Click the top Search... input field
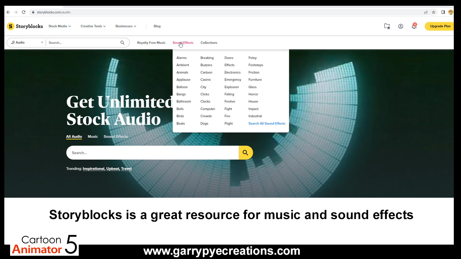 pyautogui.click(x=84, y=42)
